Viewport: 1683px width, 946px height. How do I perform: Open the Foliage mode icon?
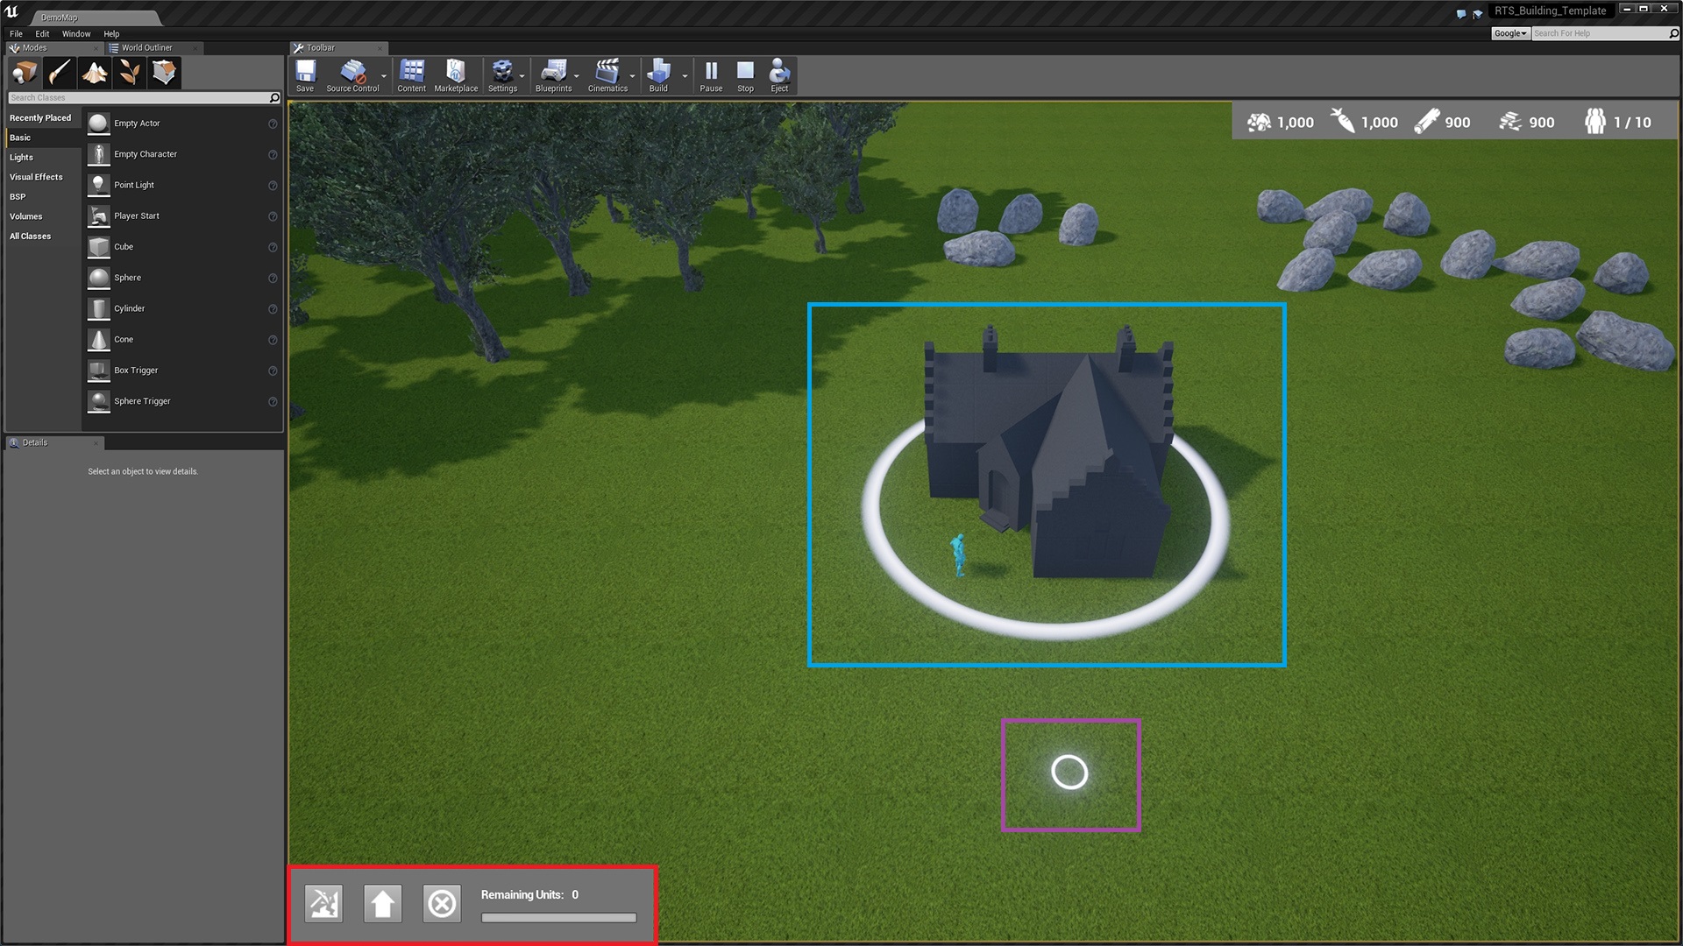[x=130, y=73]
